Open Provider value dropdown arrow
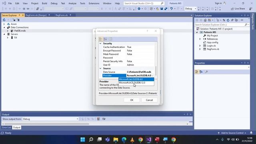 (152, 76)
